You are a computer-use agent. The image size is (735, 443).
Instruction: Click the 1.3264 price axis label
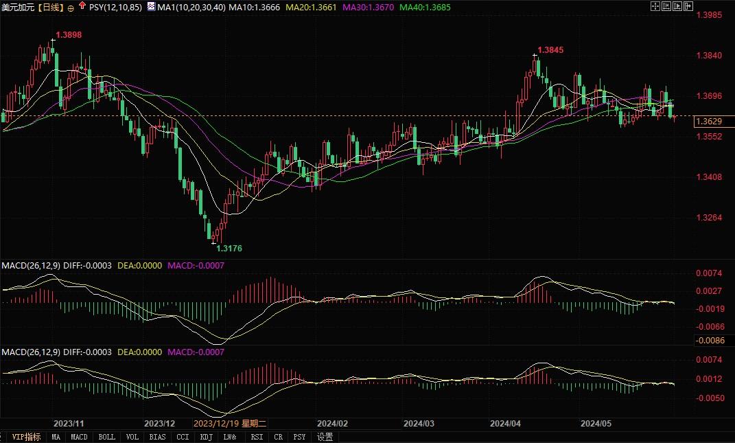coord(709,218)
